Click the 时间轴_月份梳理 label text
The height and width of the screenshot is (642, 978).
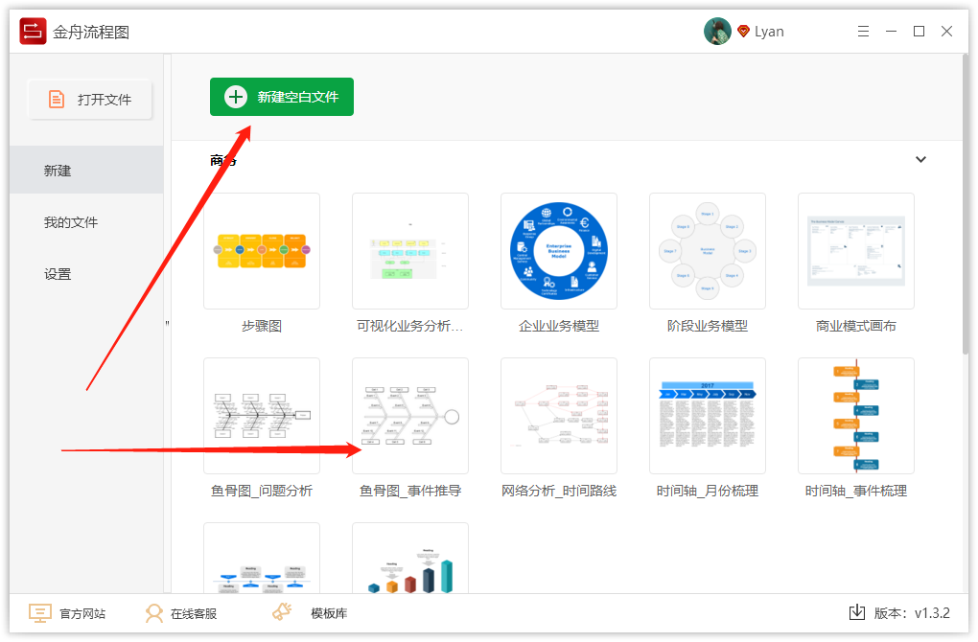(x=708, y=492)
